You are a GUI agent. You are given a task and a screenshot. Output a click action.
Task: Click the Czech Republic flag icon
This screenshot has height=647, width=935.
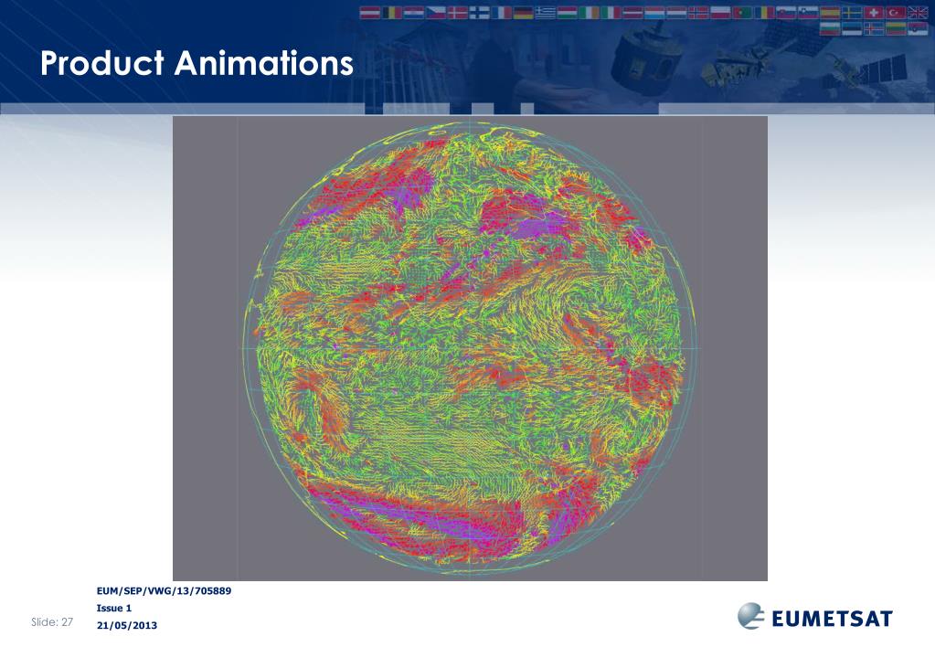pos(436,13)
